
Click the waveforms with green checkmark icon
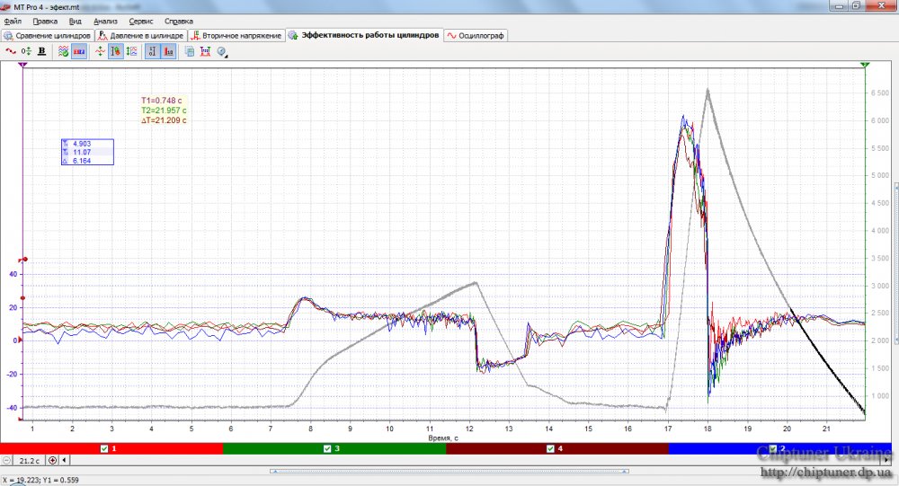pyautogui.click(x=63, y=51)
